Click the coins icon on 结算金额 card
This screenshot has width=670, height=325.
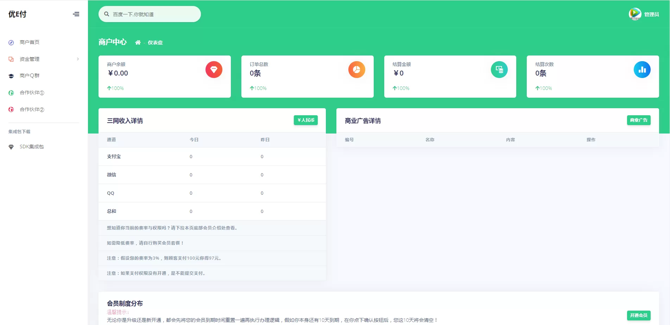coord(499,70)
